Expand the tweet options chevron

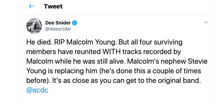[x=206, y=22]
